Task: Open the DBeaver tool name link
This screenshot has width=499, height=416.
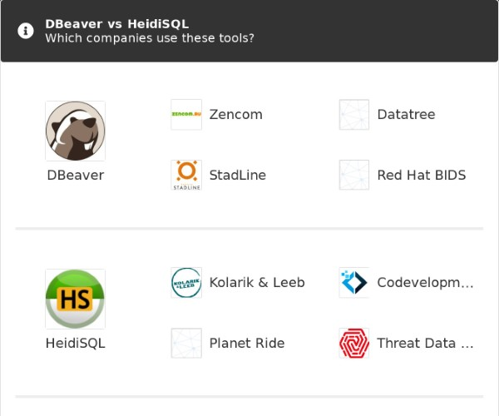Action: pos(75,176)
